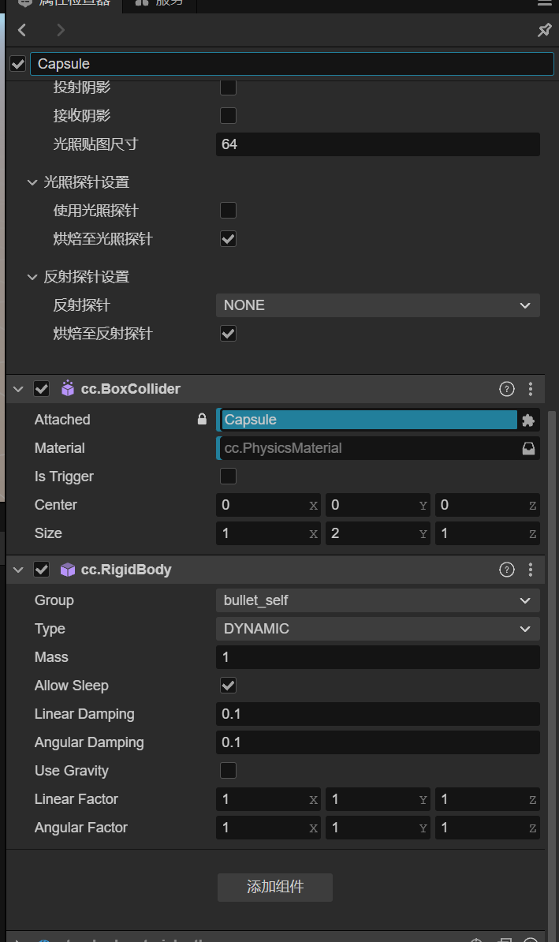Click the Attached Capsule component puzzle icon

point(528,421)
